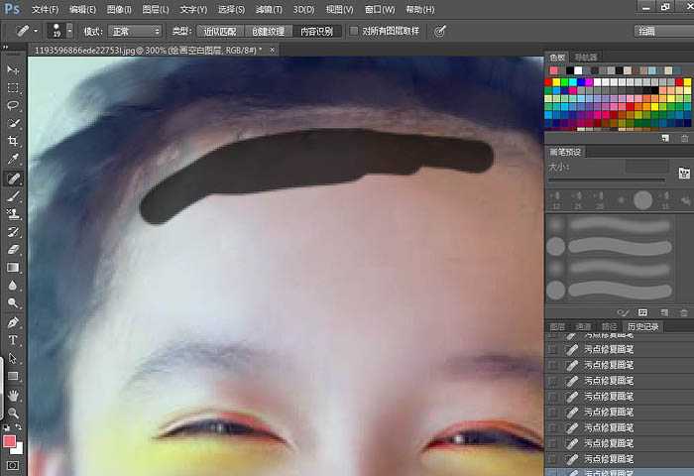This screenshot has width=694, height=476.
Task: Select the 画笔预设 panel tab
Action: pyautogui.click(x=565, y=152)
